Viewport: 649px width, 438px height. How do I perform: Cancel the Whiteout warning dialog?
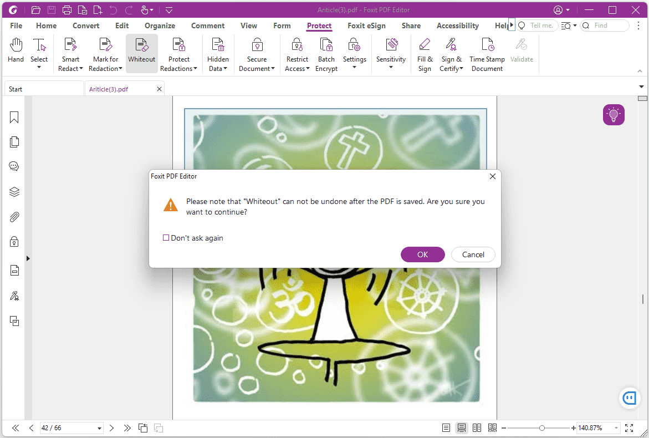(x=473, y=254)
